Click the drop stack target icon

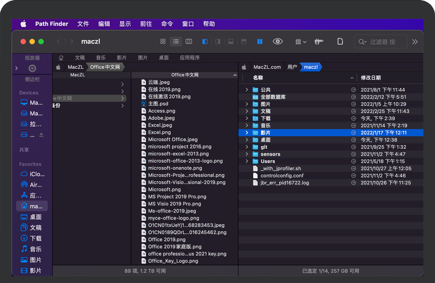pyautogui.click(x=32, y=68)
